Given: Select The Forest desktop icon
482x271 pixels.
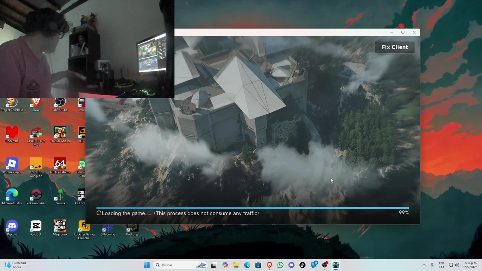Looking at the screenshot, I should pyautogui.click(x=132, y=229).
